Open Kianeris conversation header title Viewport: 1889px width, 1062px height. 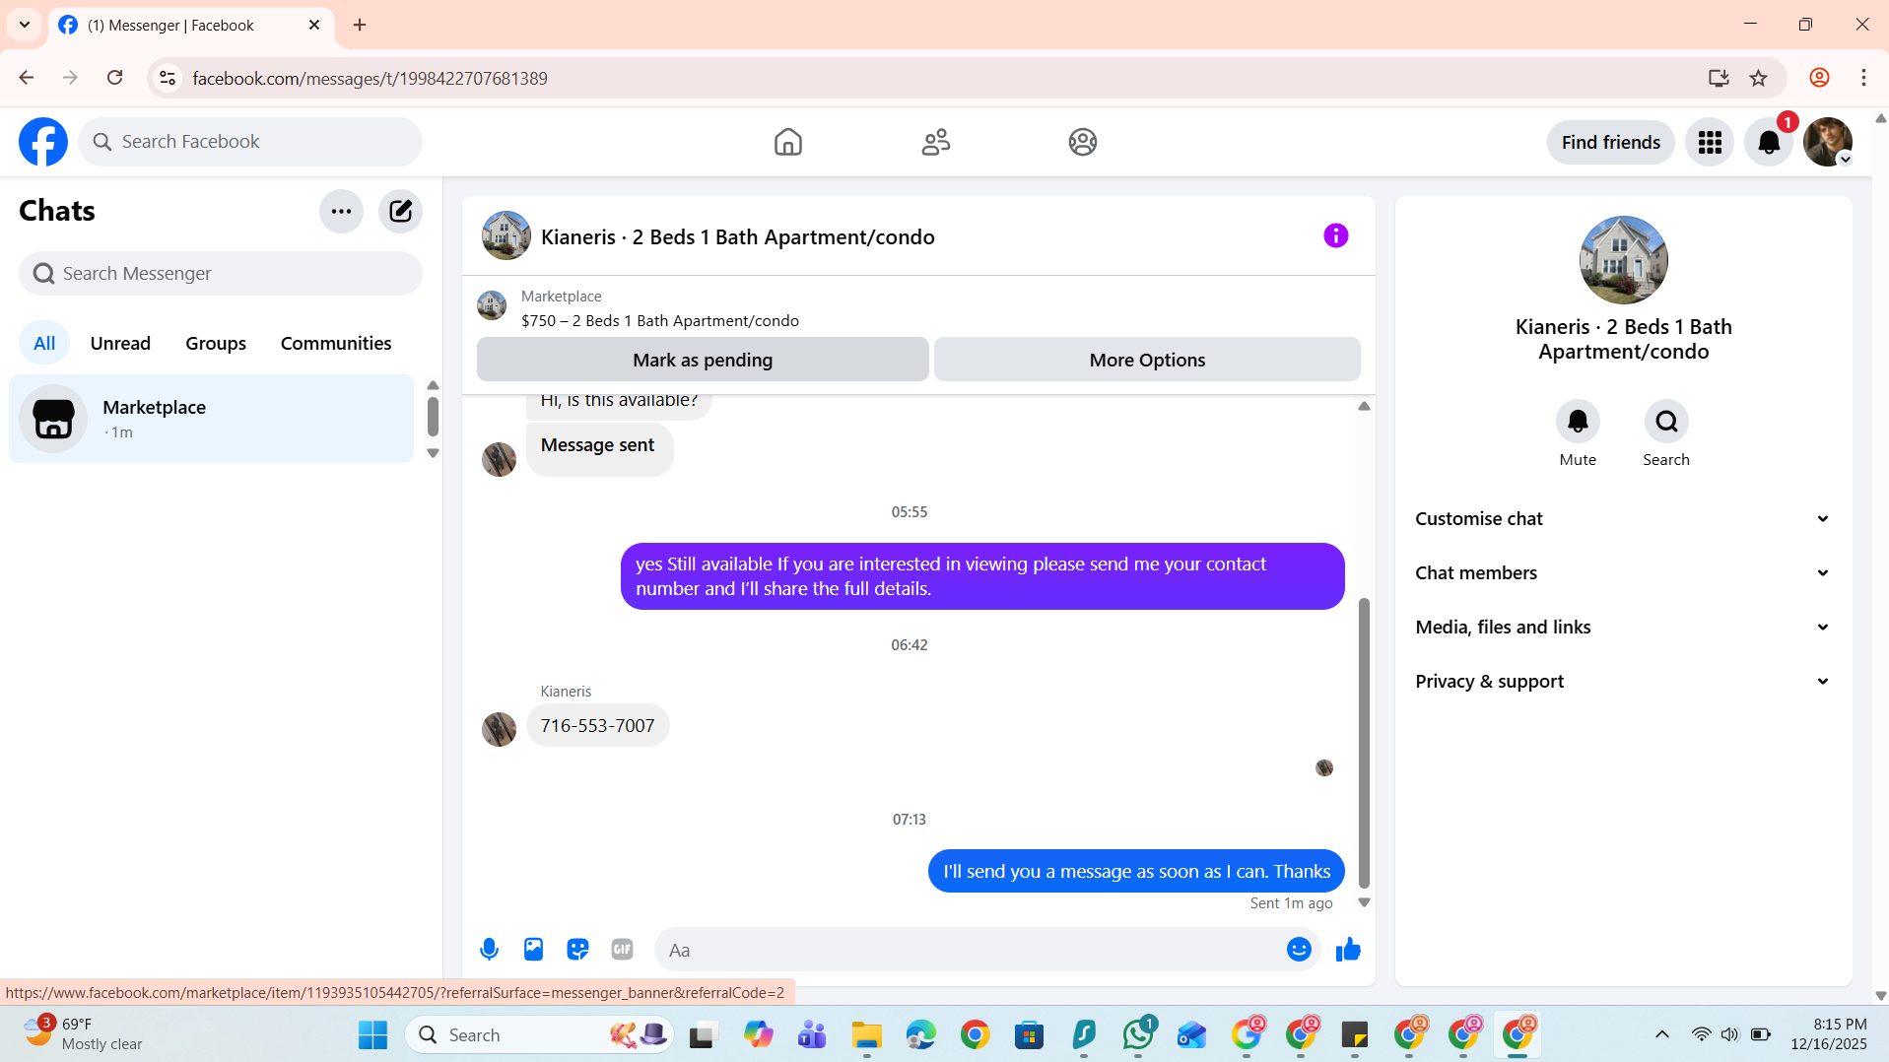coord(737,237)
